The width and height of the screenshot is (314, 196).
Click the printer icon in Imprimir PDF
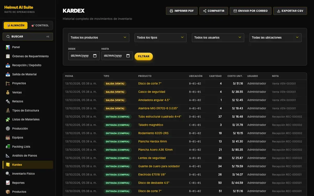click(x=171, y=11)
